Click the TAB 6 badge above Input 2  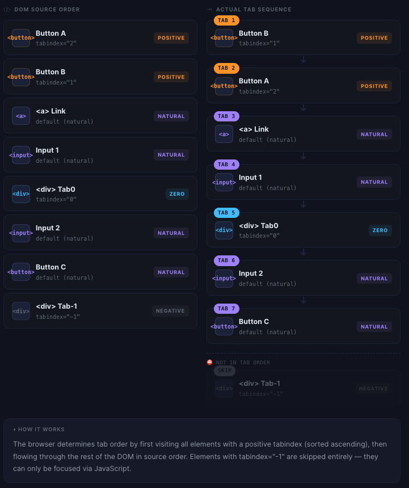[x=226, y=260]
